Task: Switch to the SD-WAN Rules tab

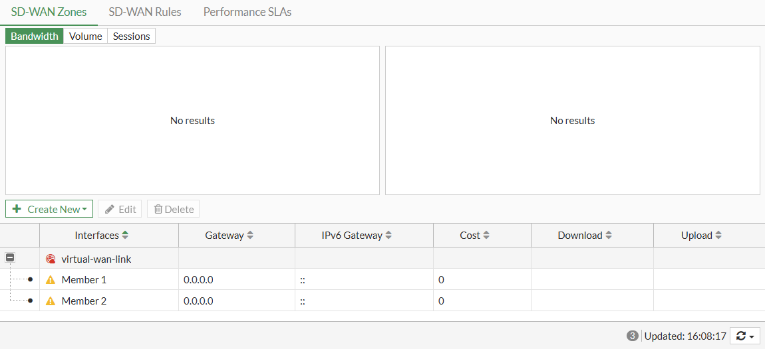Action: point(145,12)
